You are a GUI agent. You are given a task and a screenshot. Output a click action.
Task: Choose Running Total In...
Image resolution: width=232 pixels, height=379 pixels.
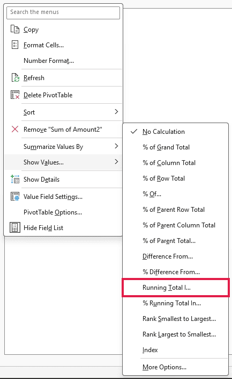coord(176,288)
